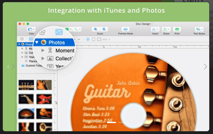The width and height of the screenshot is (213, 134).
Task: Select the violin photo thumbnail
Action: tap(44, 113)
